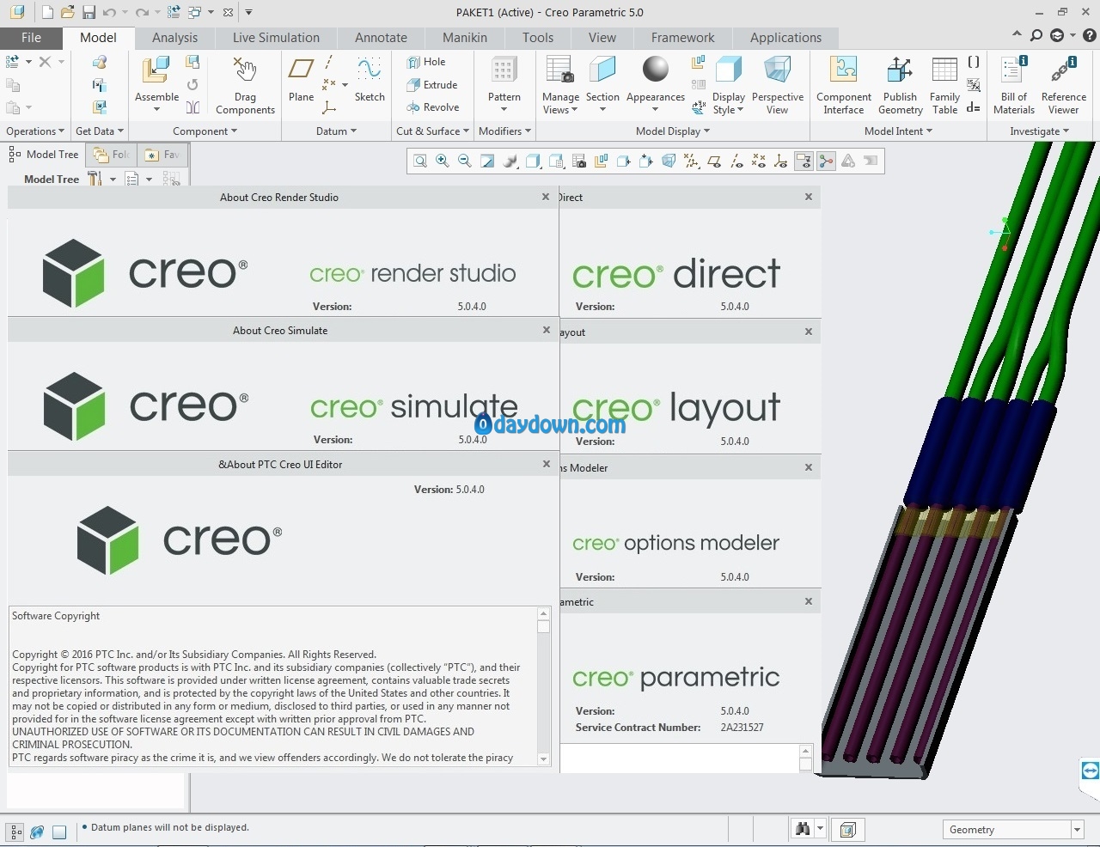Viewport: 1100px width, 847px height.
Task: Click the Refit icon in graphics toolbar
Action: pos(420,161)
